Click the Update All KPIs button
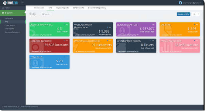 pos(183,14)
